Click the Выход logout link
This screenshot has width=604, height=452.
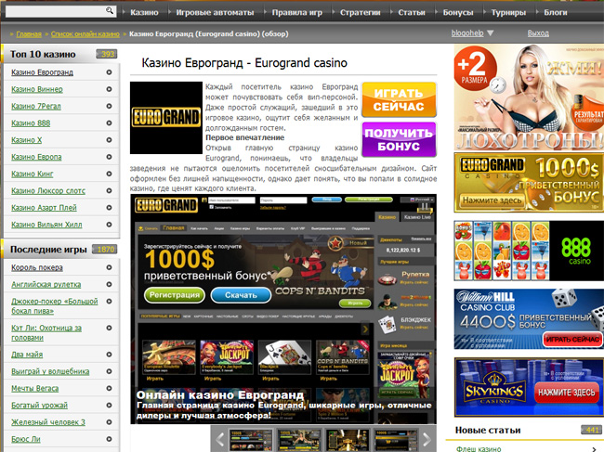coord(538,33)
